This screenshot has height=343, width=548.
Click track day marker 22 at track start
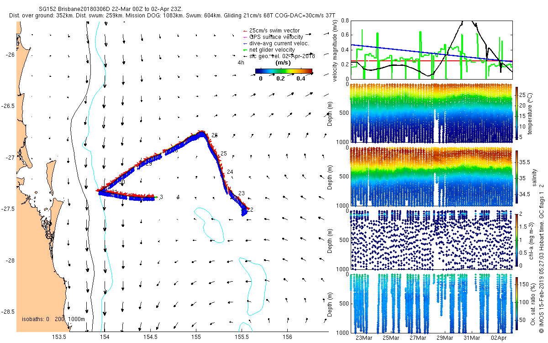249,209
